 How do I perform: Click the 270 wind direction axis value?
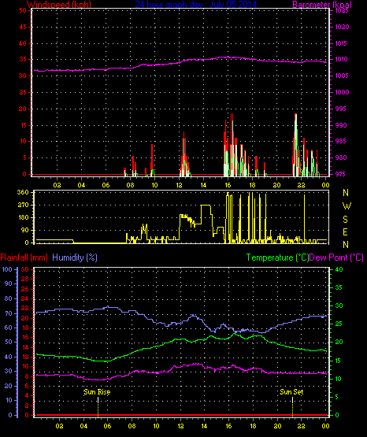[x=23, y=206]
